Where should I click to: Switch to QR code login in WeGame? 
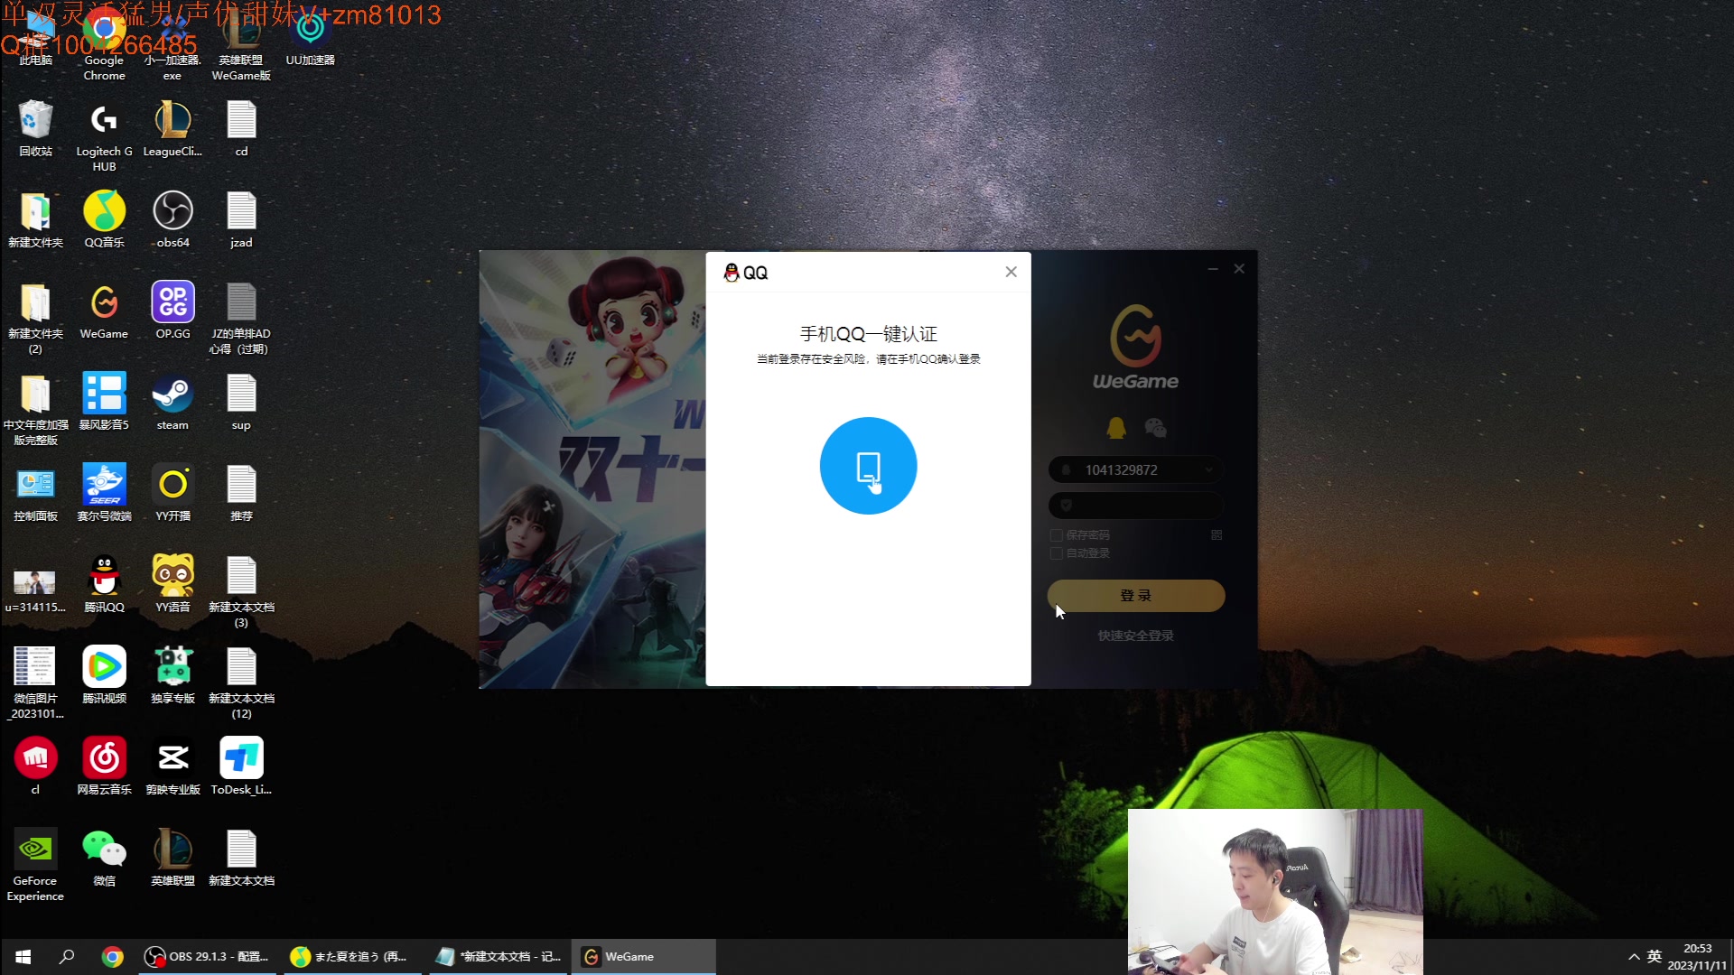click(x=1217, y=535)
